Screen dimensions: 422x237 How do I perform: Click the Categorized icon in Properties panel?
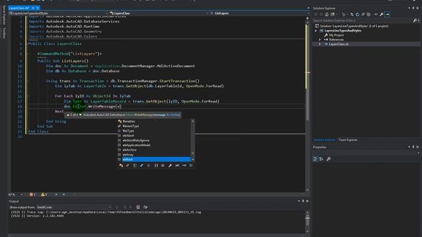pyautogui.click(x=315, y=159)
